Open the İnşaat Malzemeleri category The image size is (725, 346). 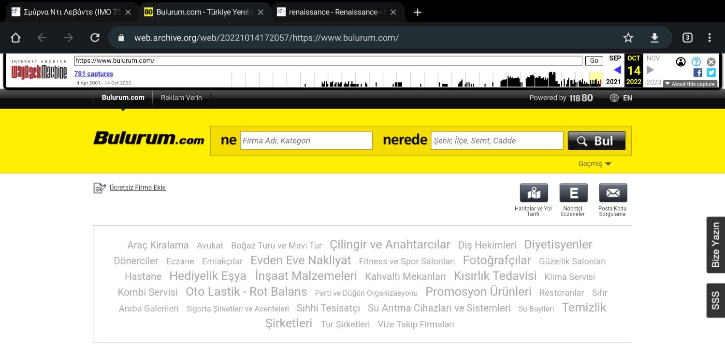tap(306, 276)
